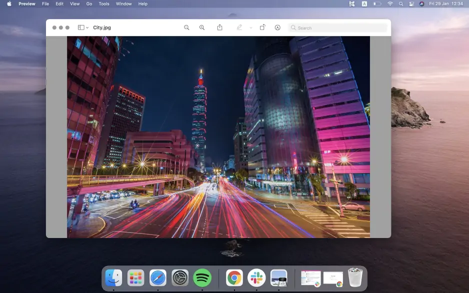Open Google Chrome in the dock
469x293 pixels.
(234, 277)
